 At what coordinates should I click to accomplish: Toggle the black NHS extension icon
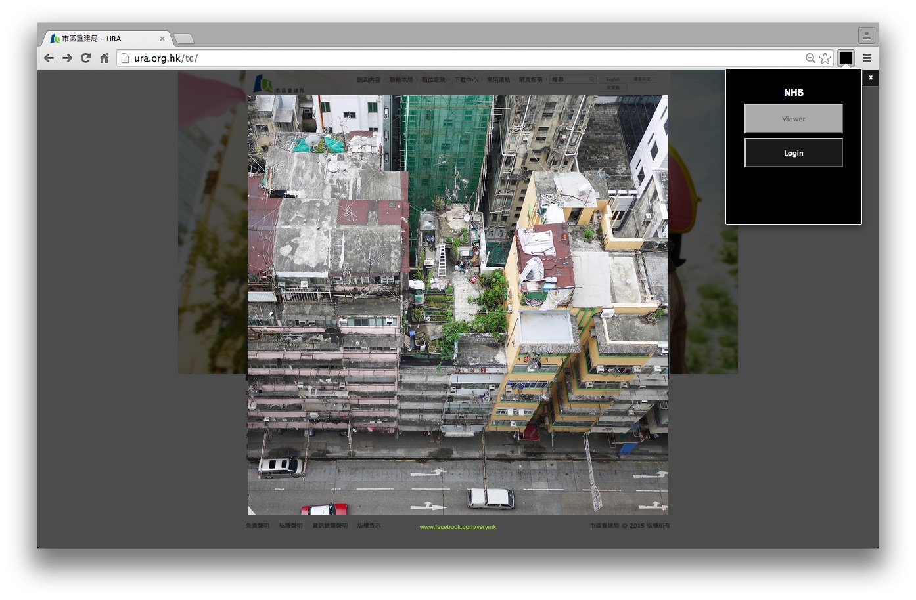(846, 58)
